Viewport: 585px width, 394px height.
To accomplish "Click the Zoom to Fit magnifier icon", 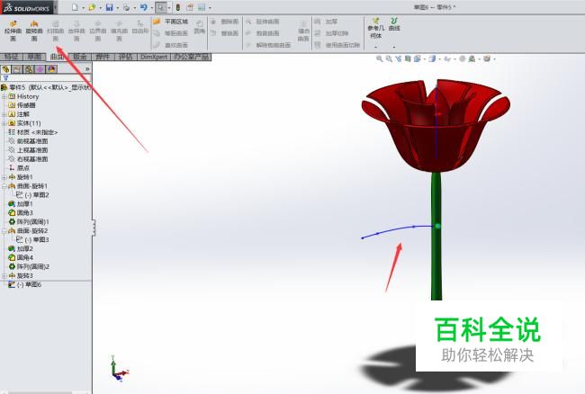I will 379,58.
